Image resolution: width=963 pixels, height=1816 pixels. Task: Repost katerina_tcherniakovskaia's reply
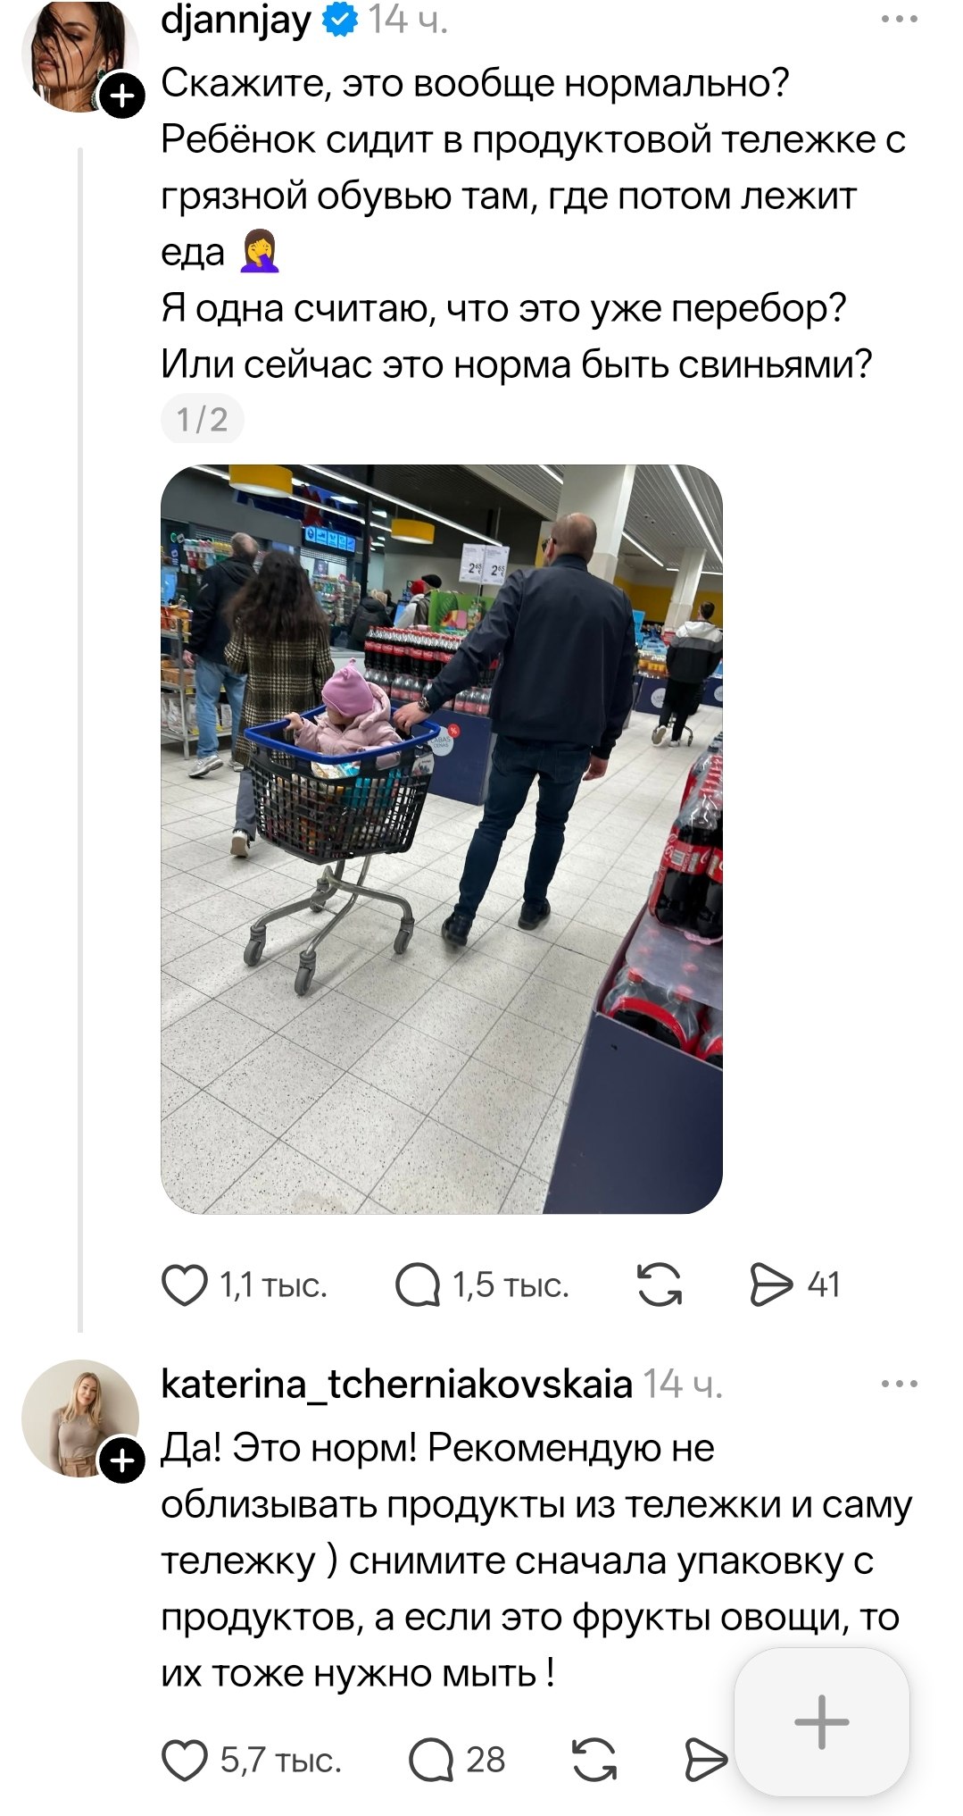(x=594, y=1761)
